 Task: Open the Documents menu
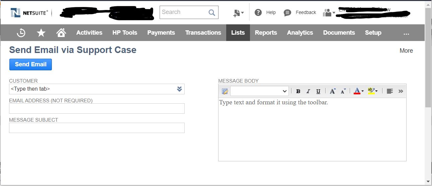[x=339, y=33]
